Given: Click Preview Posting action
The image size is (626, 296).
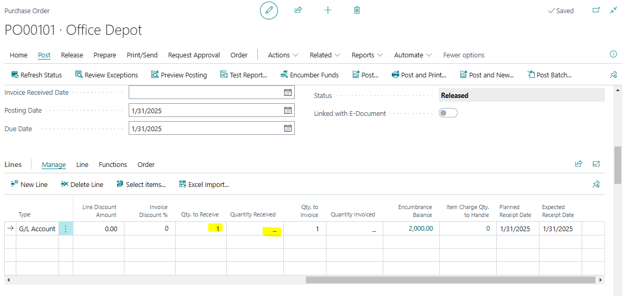Looking at the screenshot, I should 179,75.
